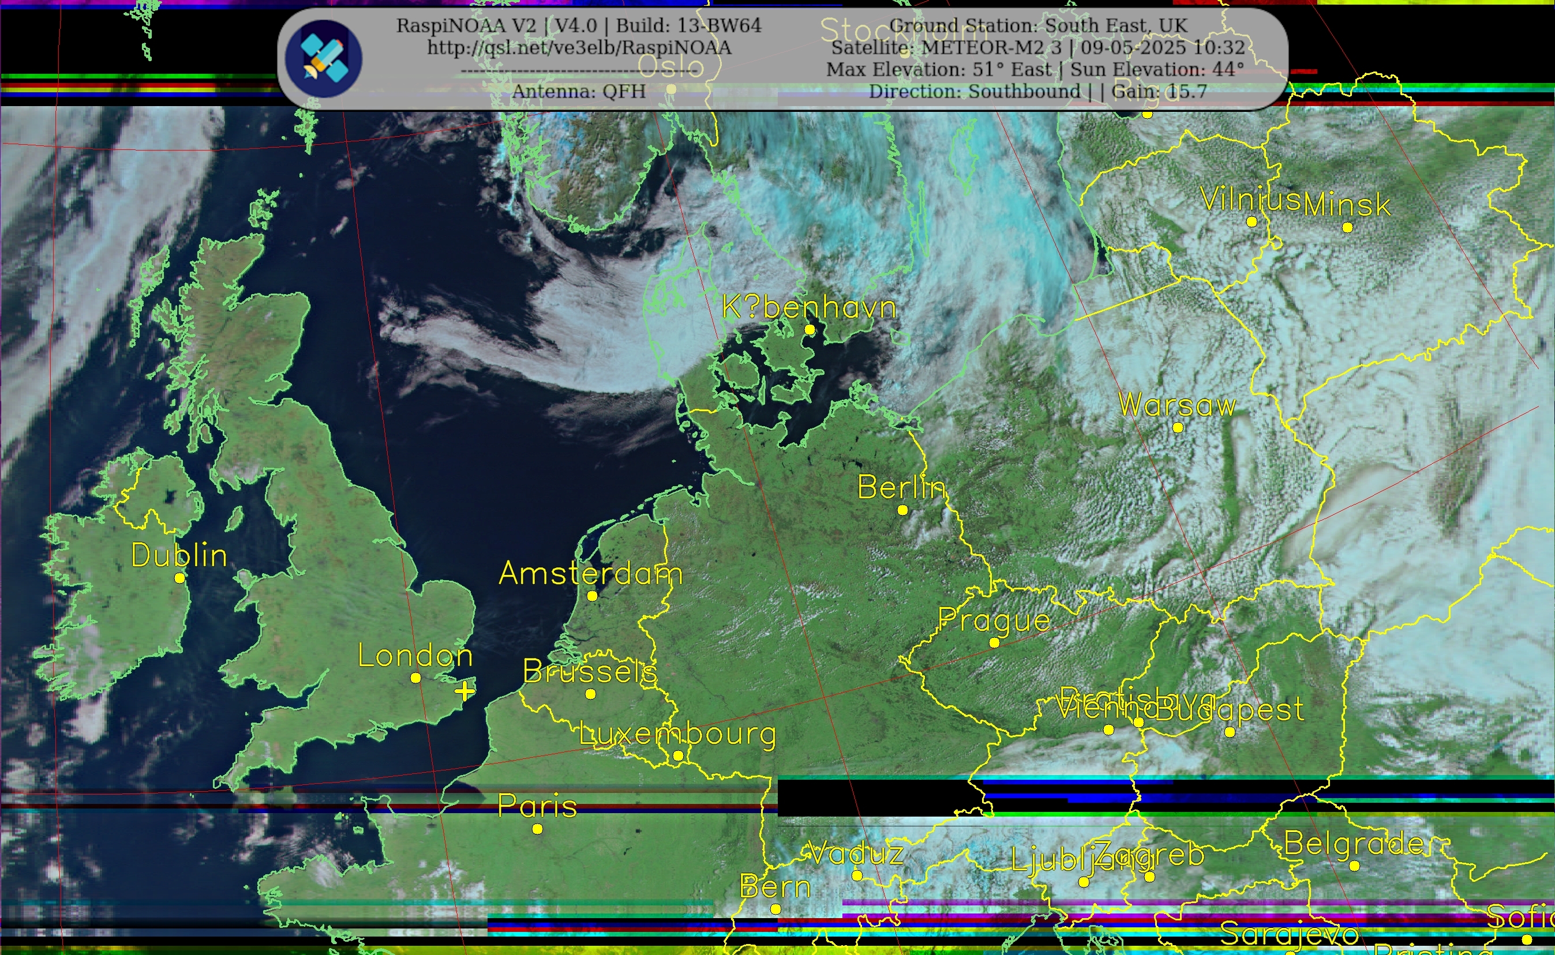1555x955 pixels.
Task: Click the Bern city dot marker
Action: click(x=776, y=909)
